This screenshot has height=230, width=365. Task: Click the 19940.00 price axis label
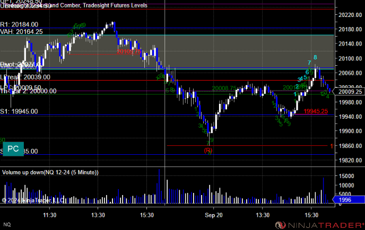(350, 117)
